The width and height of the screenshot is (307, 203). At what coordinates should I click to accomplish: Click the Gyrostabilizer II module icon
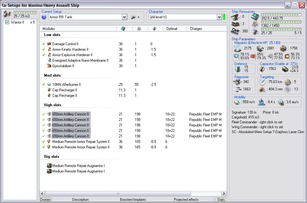pyautogui.click(x=49, y=66)
